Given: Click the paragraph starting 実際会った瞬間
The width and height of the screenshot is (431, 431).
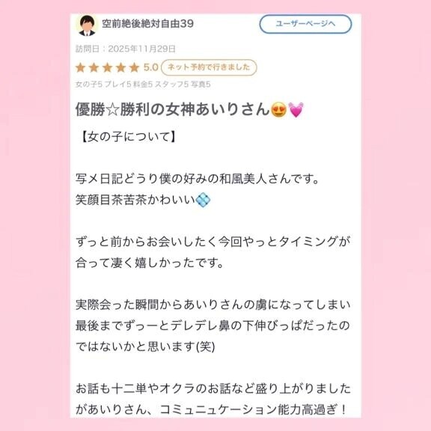Looking at the screenshot, I should pyautogui.click(x=213, y=325).
